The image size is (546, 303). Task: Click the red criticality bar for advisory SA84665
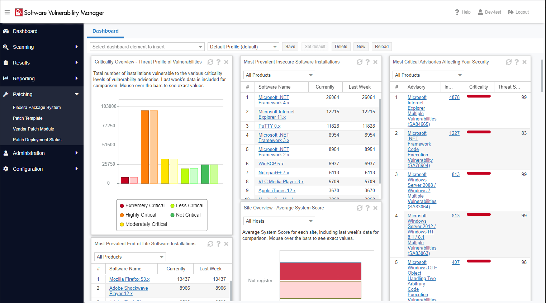[x=479, y=96]
